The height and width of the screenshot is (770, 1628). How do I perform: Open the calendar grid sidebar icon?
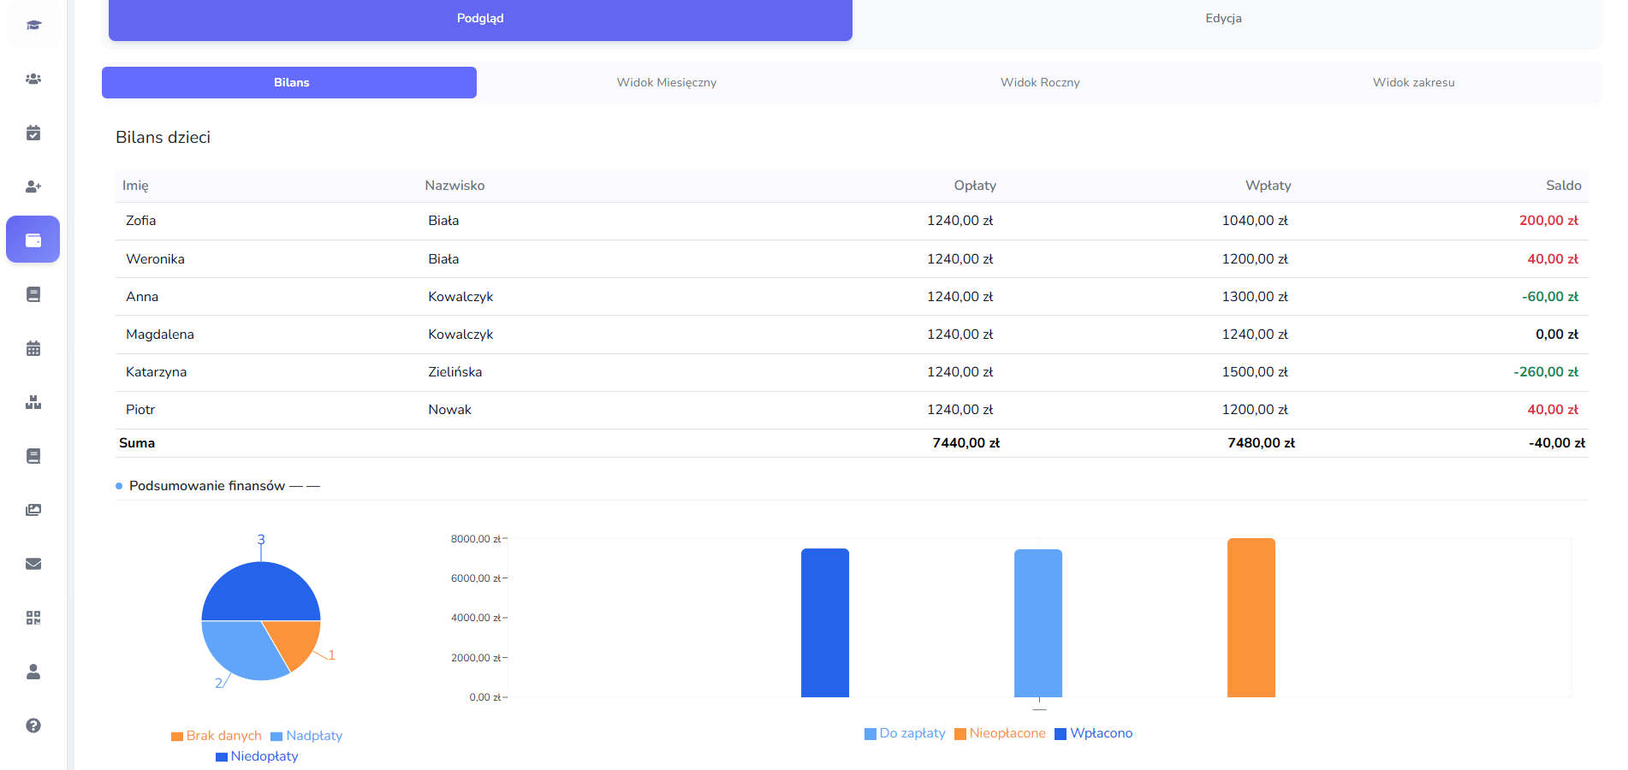pos(33,348)
